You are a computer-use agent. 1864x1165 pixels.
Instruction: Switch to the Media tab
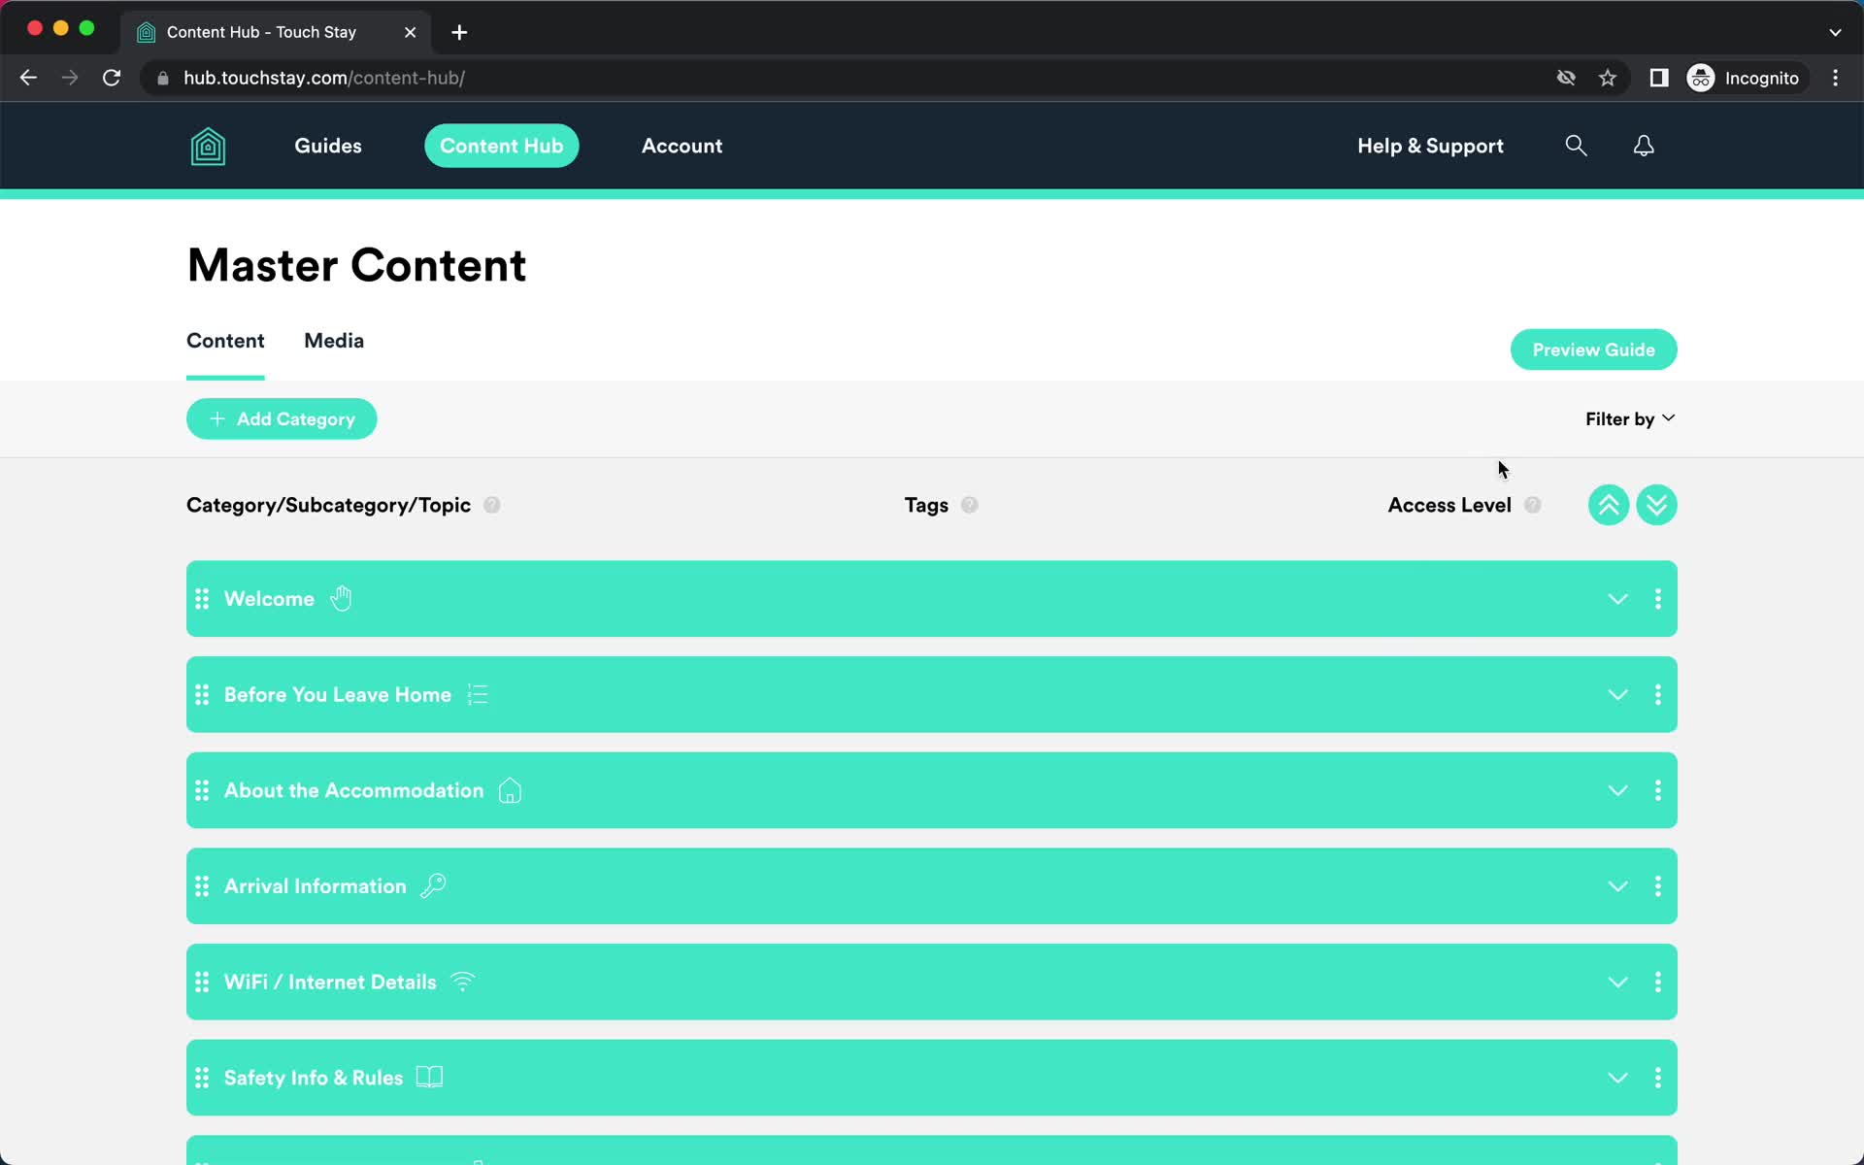[334, 340]
